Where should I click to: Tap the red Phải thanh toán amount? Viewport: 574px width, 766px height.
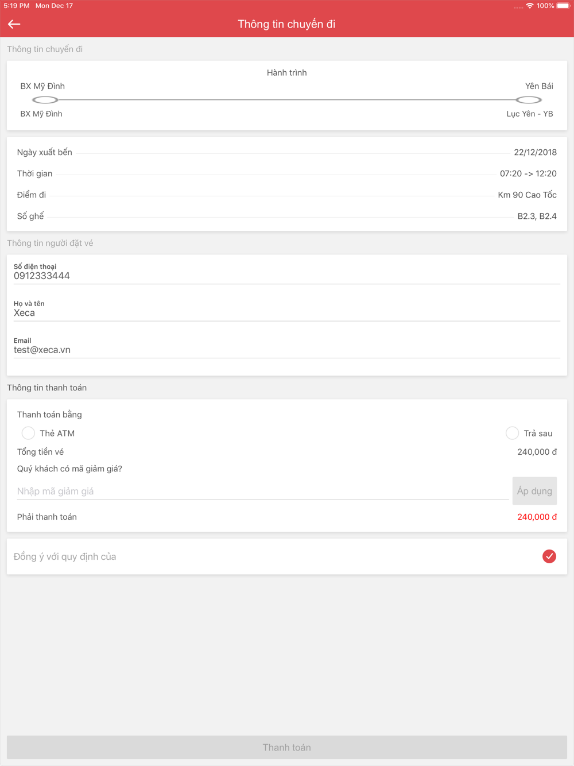(537, 517)
